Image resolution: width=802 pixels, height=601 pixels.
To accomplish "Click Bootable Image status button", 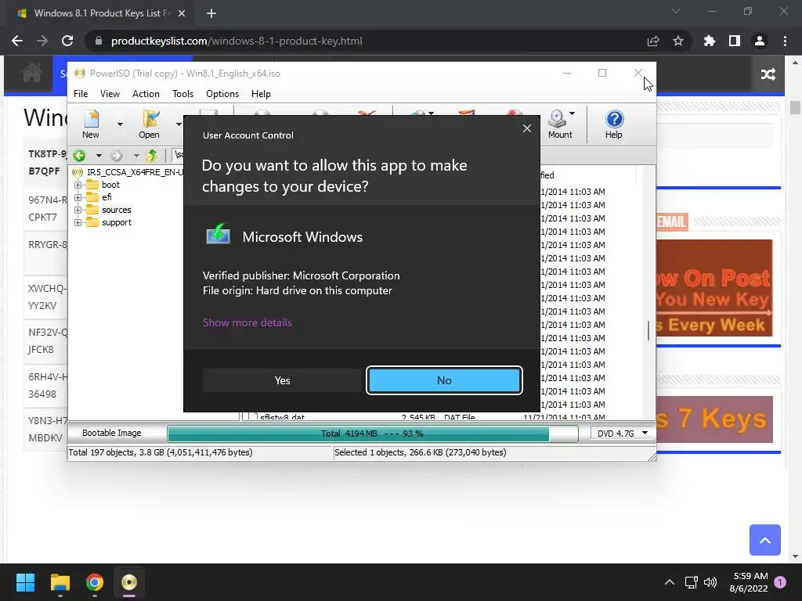I will 111,433.
